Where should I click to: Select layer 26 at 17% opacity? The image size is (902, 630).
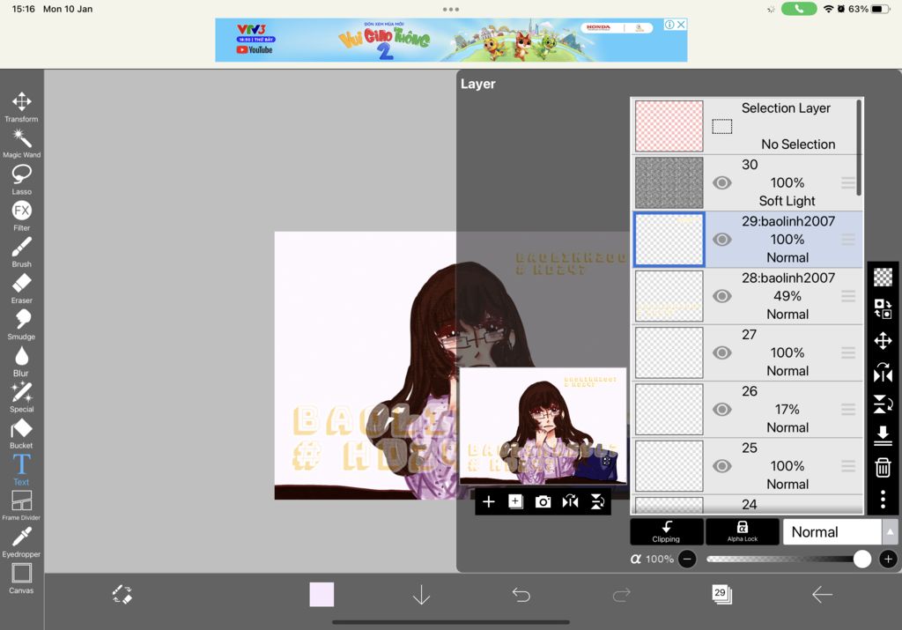[x=747, y=409]
